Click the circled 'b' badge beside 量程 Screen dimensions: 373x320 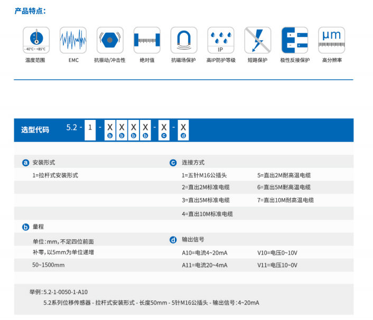pyautogui.click(x=25, y=227)
